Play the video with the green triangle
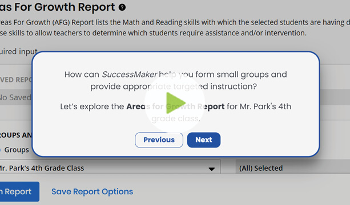The height and width of the screenshot is (205, 350). coord(176,102)
